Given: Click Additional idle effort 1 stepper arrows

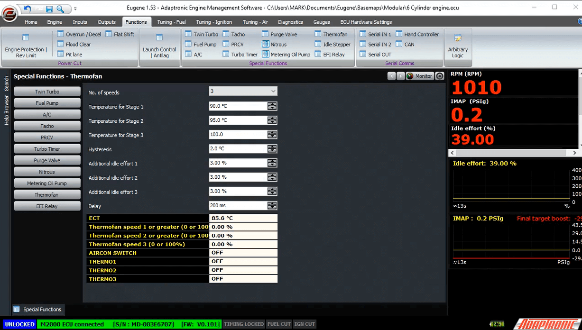Looking at the screenshot, I should (x=272, y=163).
